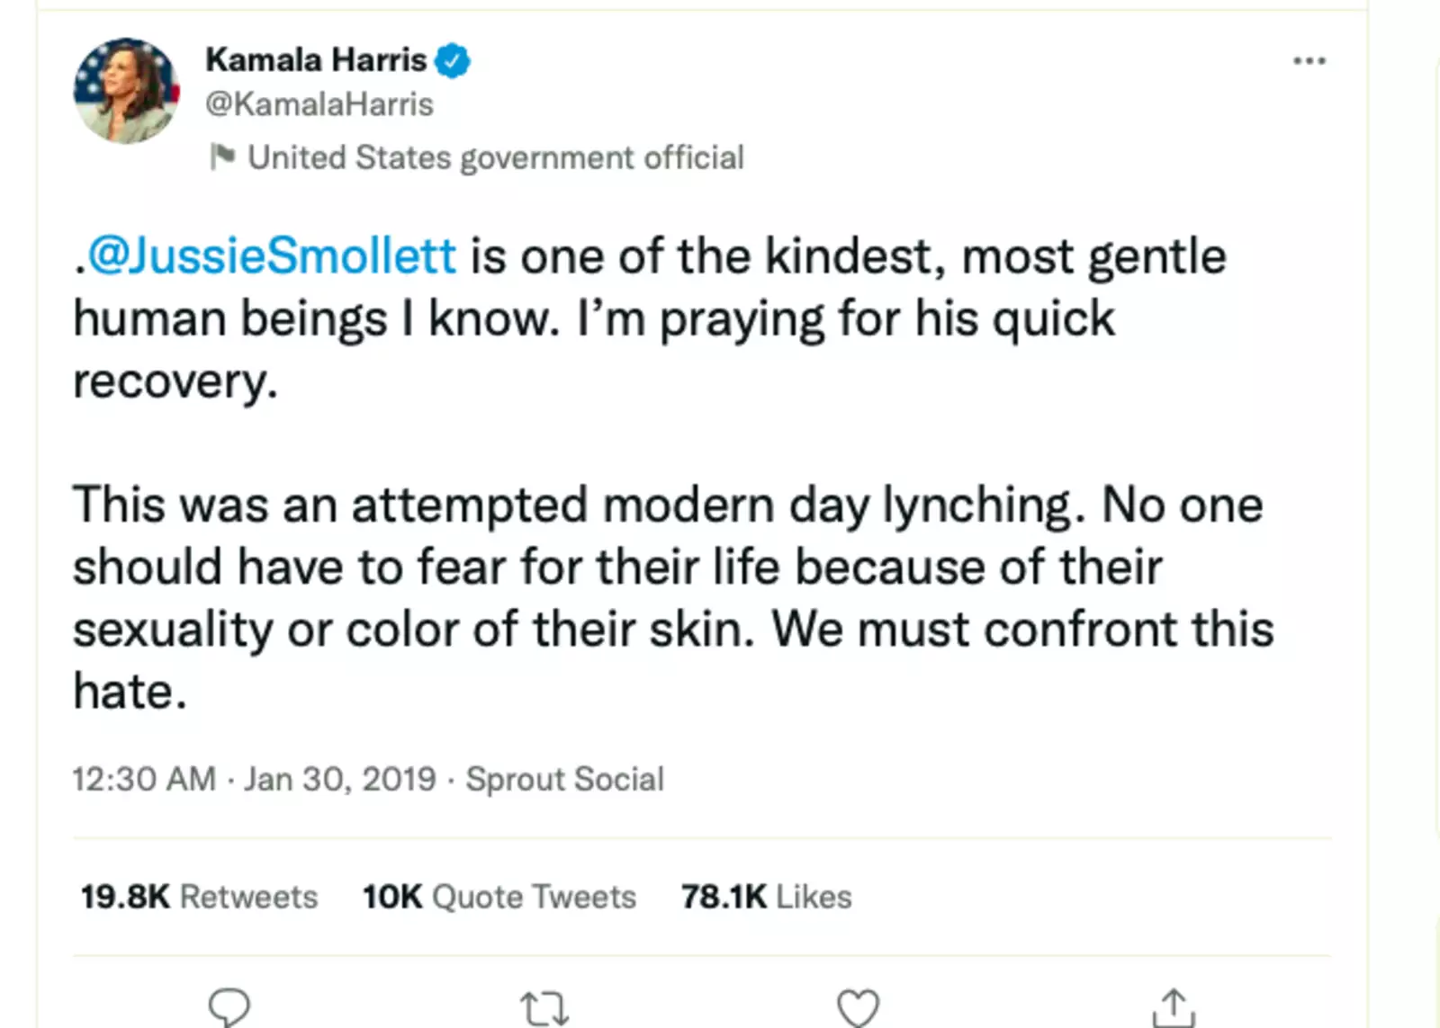Screen dimensions: 1440x1028
Task: Click United States government official label
Action: (496, 157)
